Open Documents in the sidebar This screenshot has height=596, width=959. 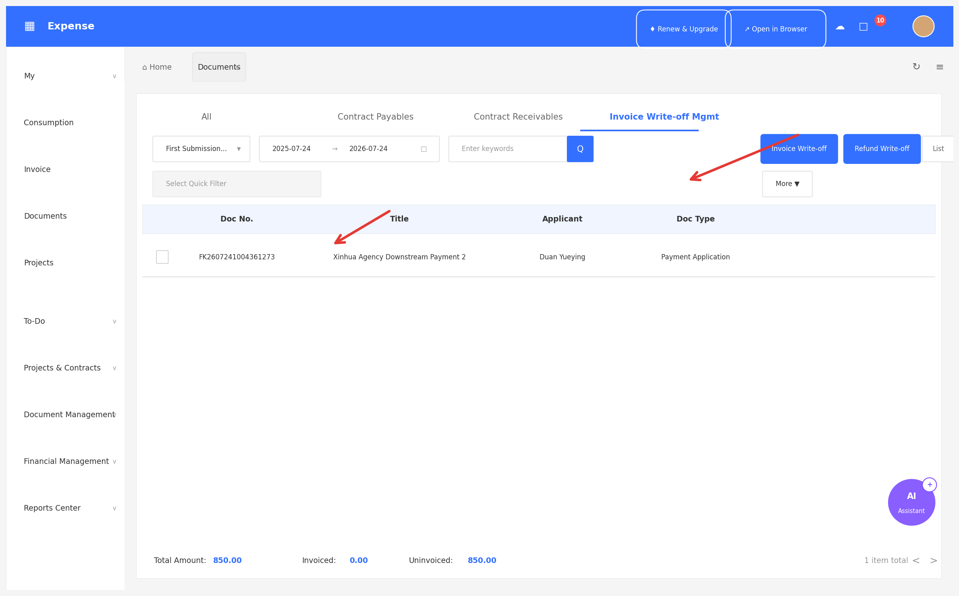point(45,216)
